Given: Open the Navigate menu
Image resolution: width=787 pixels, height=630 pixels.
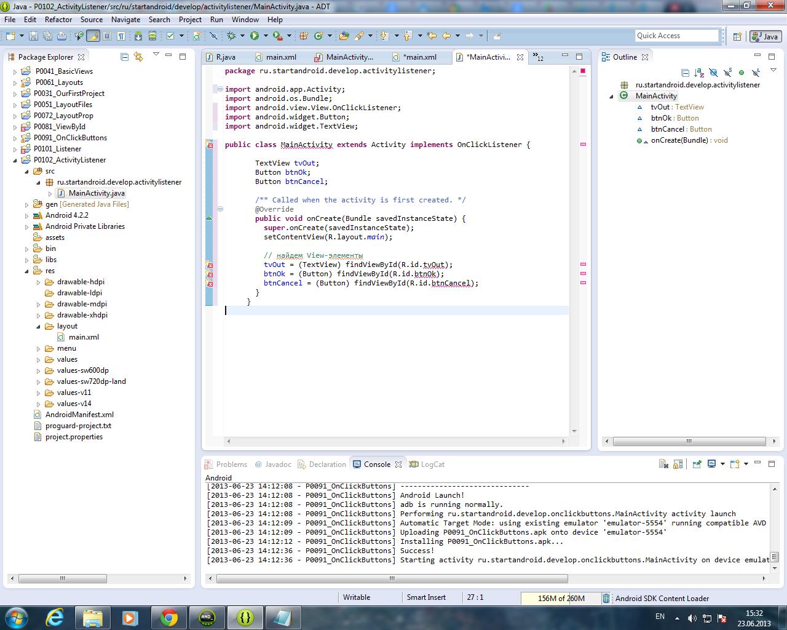Looking at the screenshot, I should pos(125,19).
